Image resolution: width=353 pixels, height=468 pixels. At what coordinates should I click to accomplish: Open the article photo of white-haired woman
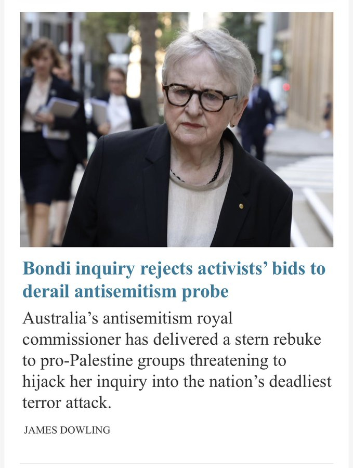click(x=176, y=129)
